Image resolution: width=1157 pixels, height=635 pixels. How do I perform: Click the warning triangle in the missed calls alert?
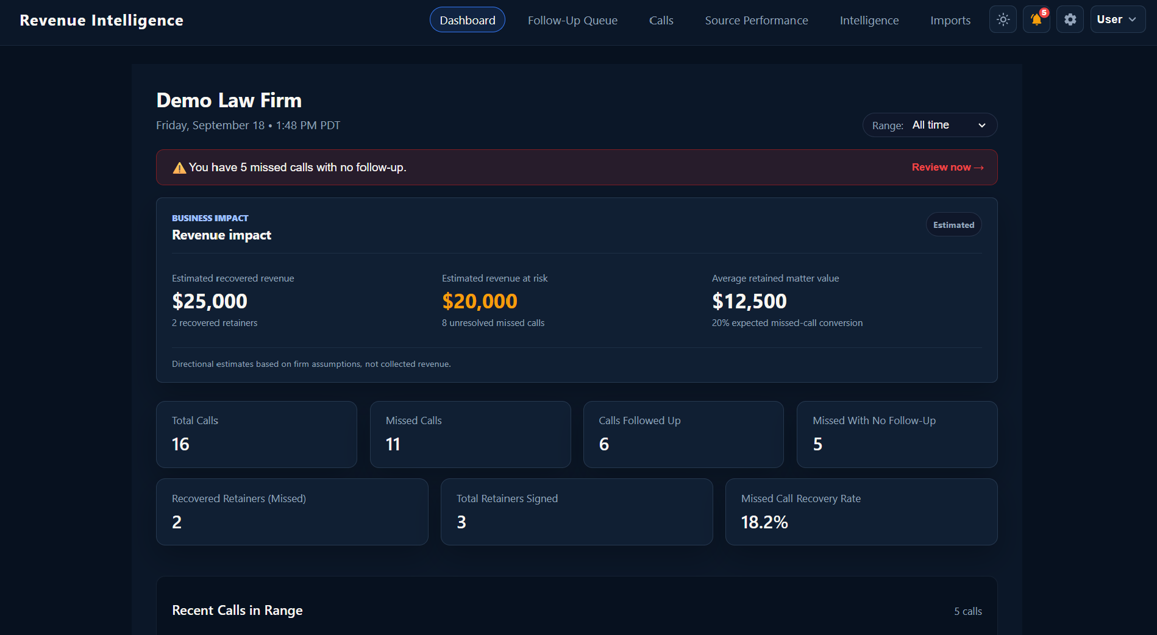(179, 168)
